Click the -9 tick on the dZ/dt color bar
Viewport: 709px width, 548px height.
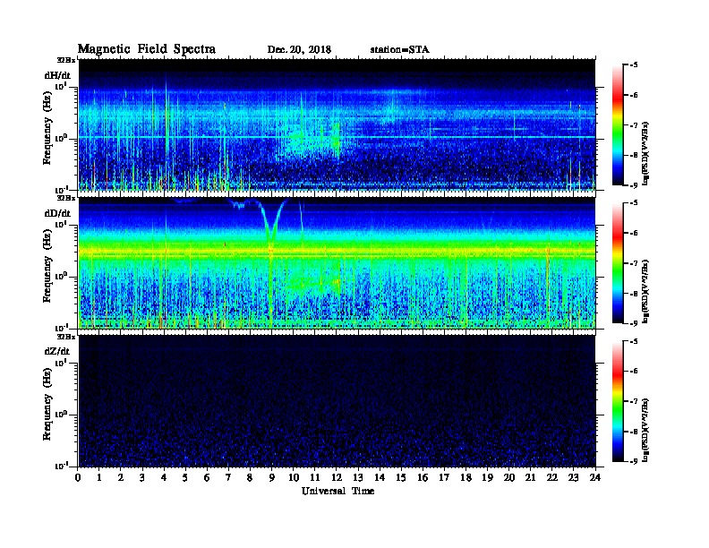point(634,461)
